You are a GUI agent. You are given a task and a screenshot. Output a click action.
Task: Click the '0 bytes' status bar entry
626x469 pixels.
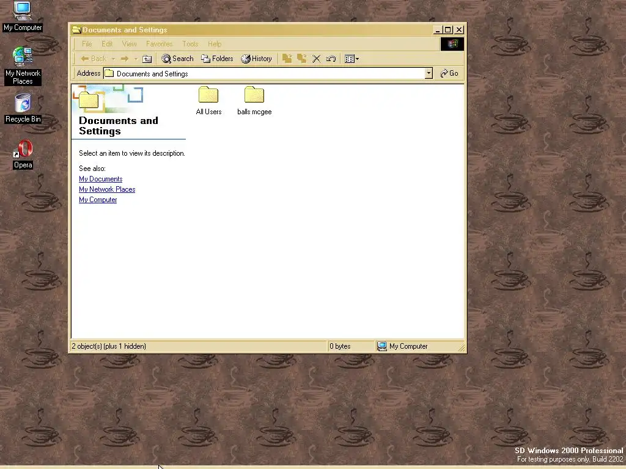(x=340, y=346)
